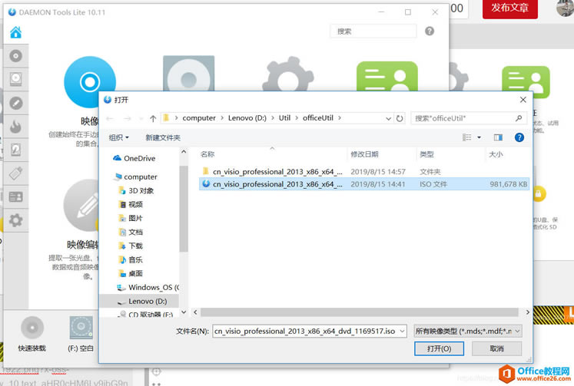The image size is (574, 386).
Task: Sort by 类型 (Type) column header
Action: (426, 154)
